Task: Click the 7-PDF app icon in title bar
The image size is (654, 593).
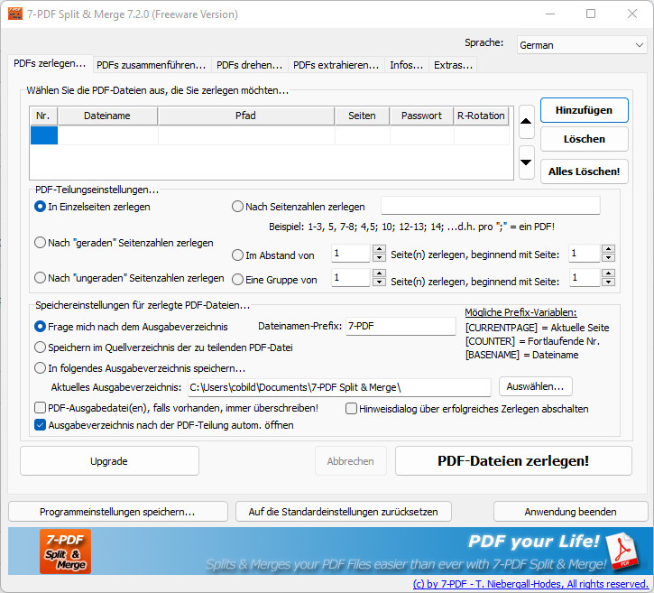Action: pyautogui.click(x=15, y=14)
